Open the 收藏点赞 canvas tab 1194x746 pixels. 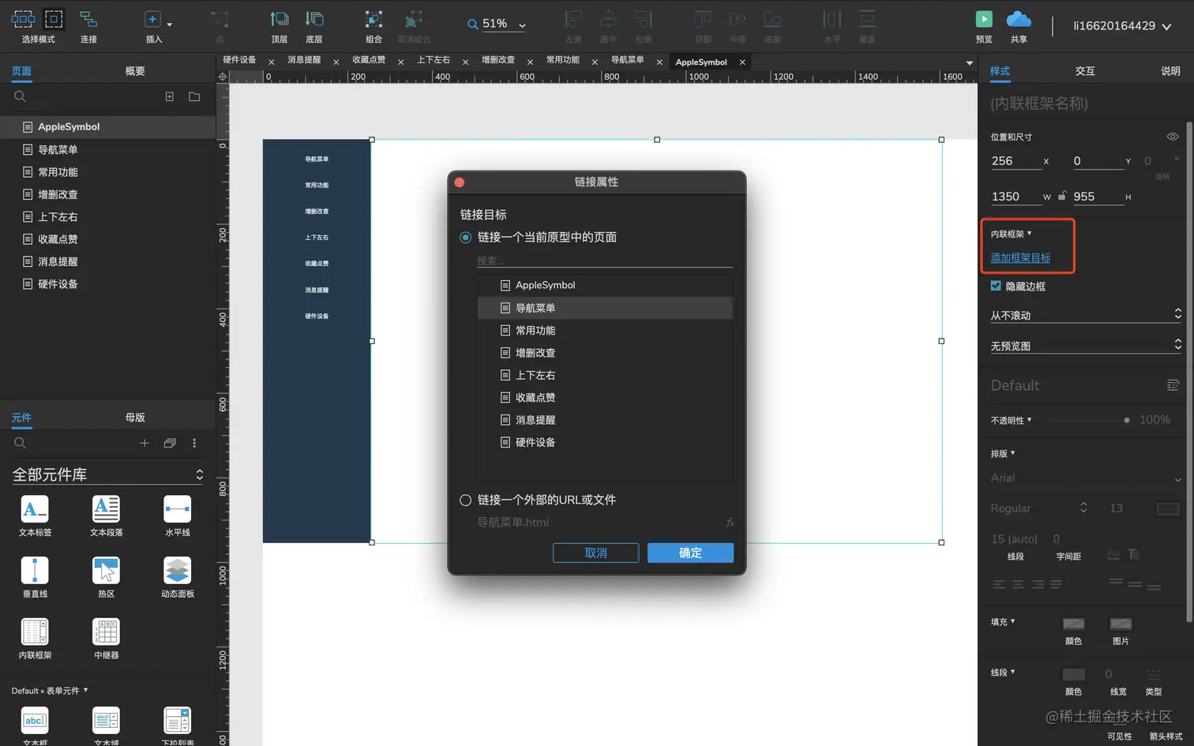pyautogui.click(x=369, y=60)
